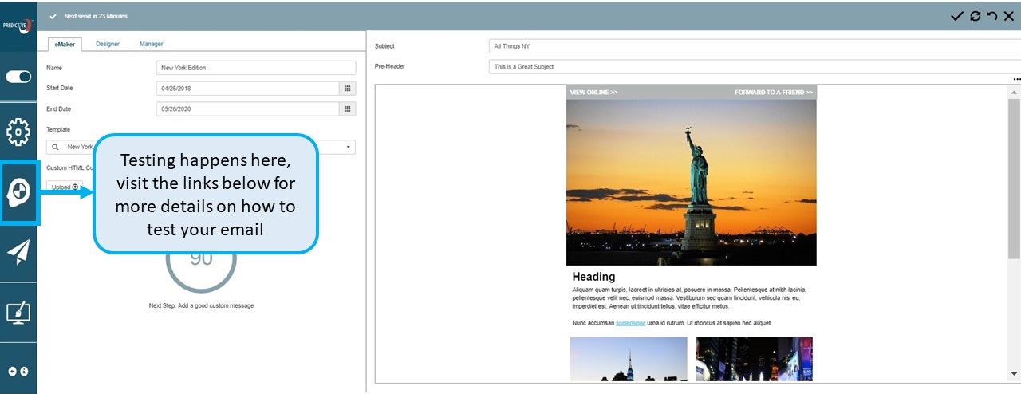Click the paper plane send icon
The height and width of the screenshot is (394, 1021).
point(18,252)
